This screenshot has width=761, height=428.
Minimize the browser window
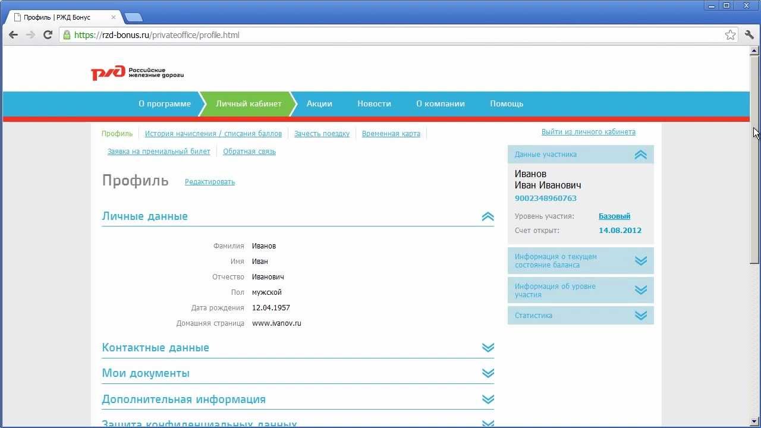712,5
